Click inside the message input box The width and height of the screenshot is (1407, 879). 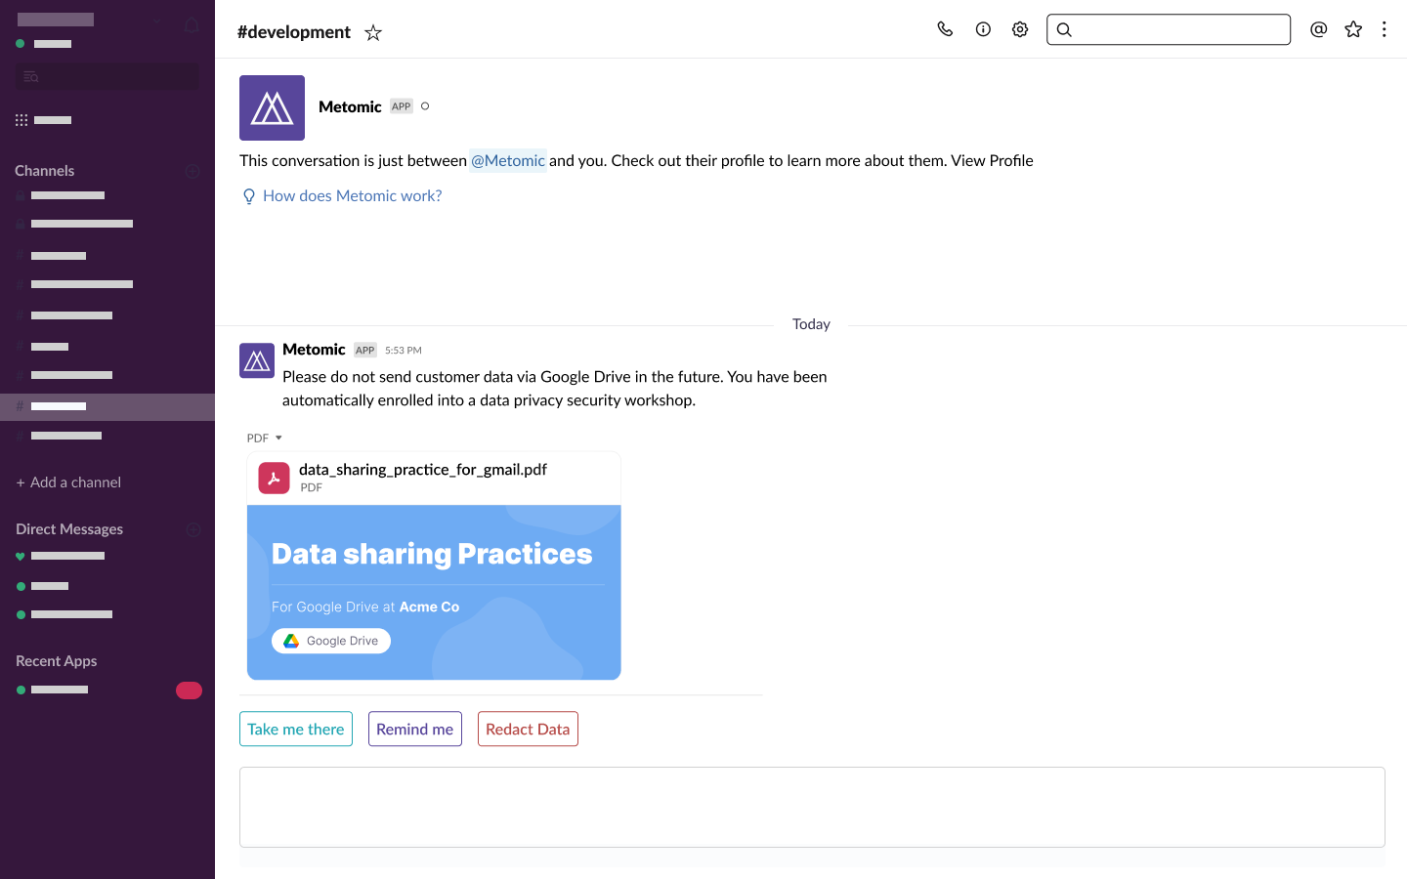pos(811,807)
